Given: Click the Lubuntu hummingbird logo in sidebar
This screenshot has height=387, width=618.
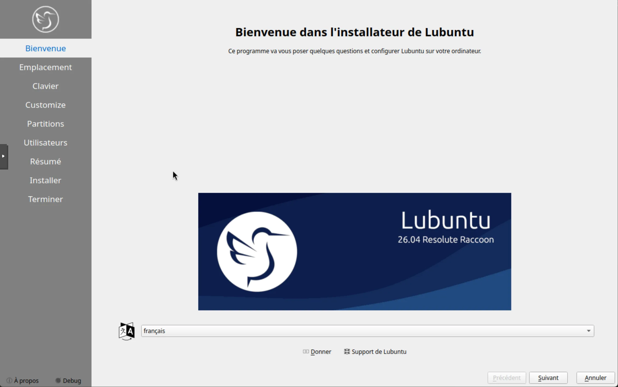Looking at the screenshot, I should [x=45, y=19].
